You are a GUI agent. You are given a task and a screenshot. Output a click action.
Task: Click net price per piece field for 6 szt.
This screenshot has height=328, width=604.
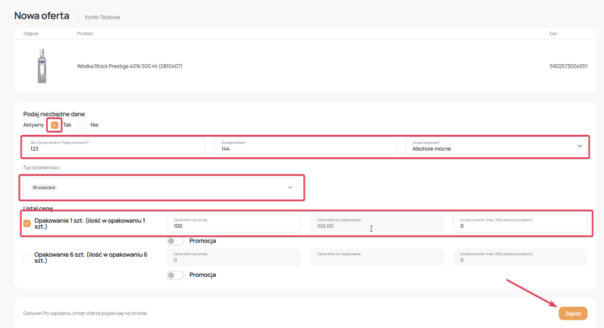pos(234,257)
